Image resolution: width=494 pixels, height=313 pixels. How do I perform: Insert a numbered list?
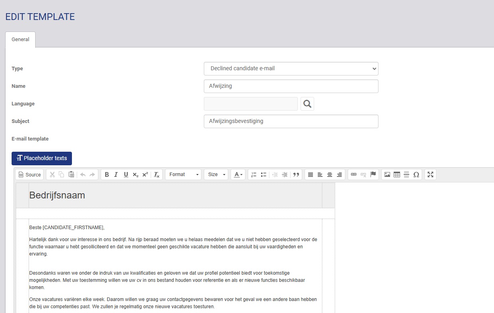(254, 174)
